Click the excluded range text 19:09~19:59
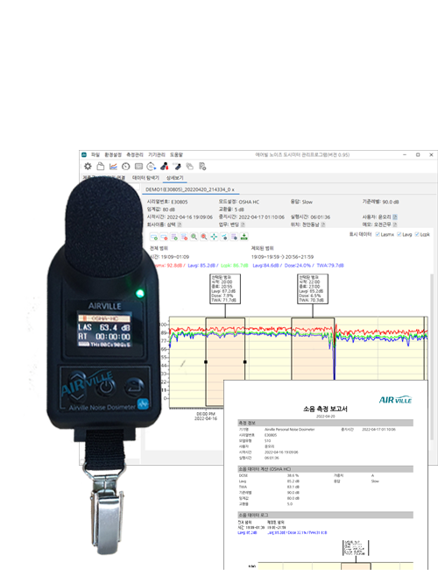Screen dimensions: 438x570 (266, 257)
